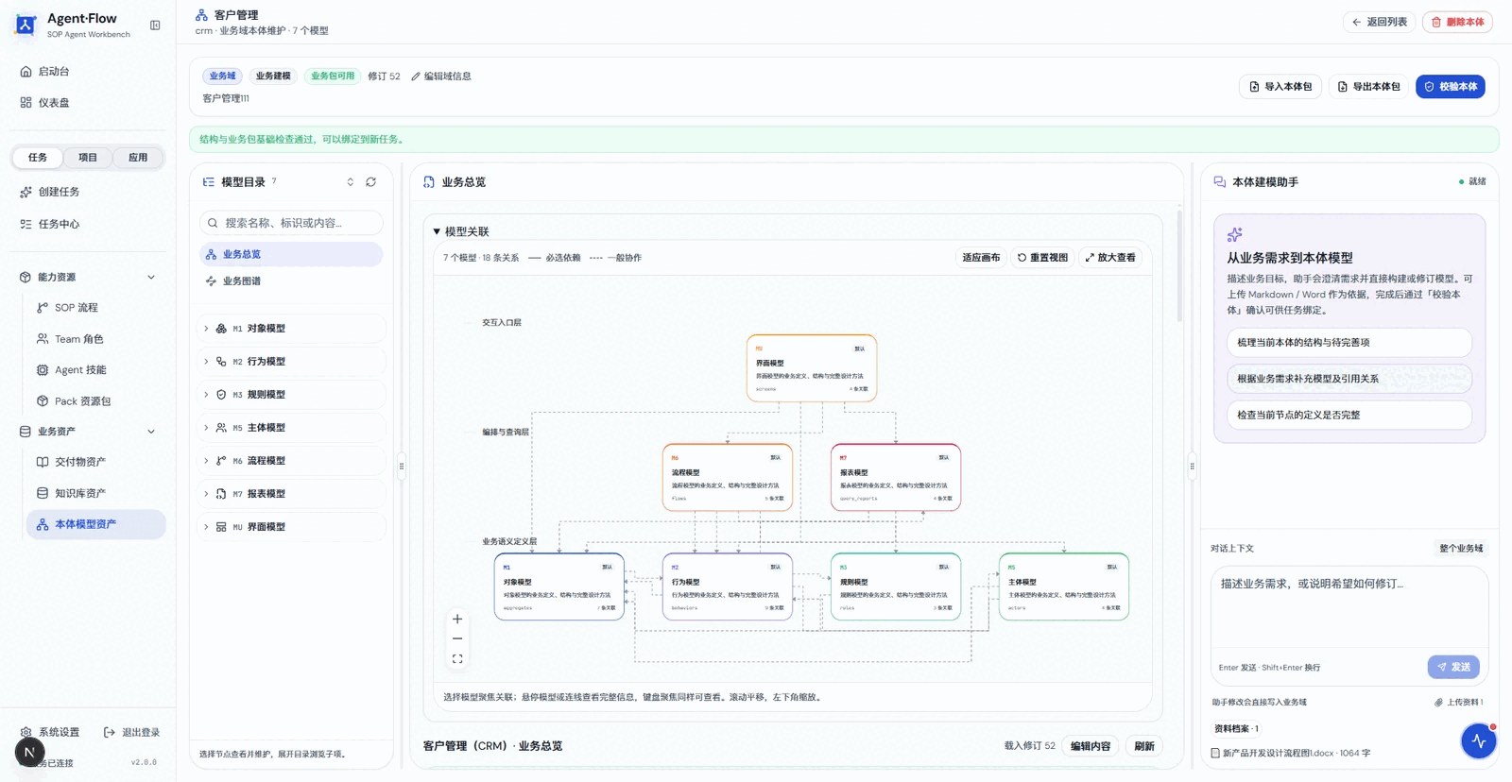This screenshot has width=1512, height=782.
Task: Focus the model search field
Action: [x=291, y=223]
